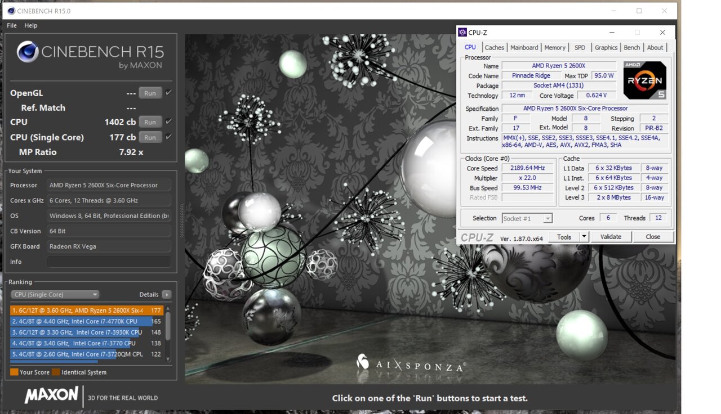
Task: Run the OpenGL benchmark
Action: pyautogui.click(x=150, y=93)
